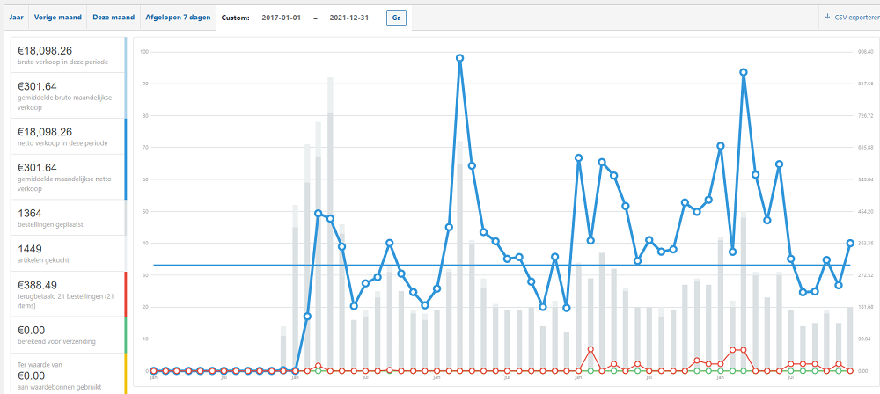The width and height of the screenshot is (880, 394).
Task: Toggle the 1364 bestellingen geplaatst legend
Action: coord(69,218)
